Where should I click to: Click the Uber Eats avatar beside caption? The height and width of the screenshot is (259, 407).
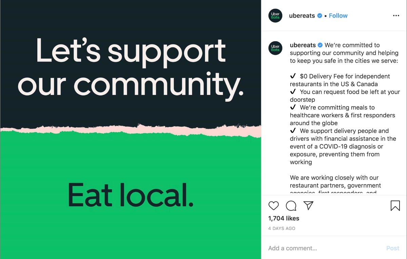[275, 48]
